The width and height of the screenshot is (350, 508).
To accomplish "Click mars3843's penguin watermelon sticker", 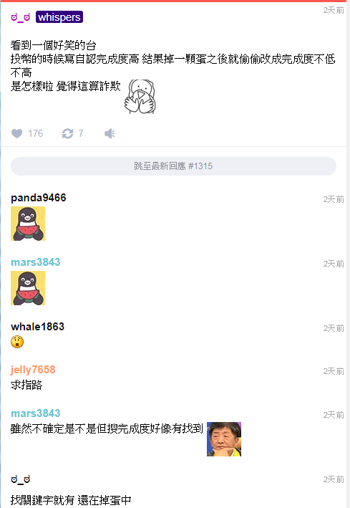I will point(28,288).
